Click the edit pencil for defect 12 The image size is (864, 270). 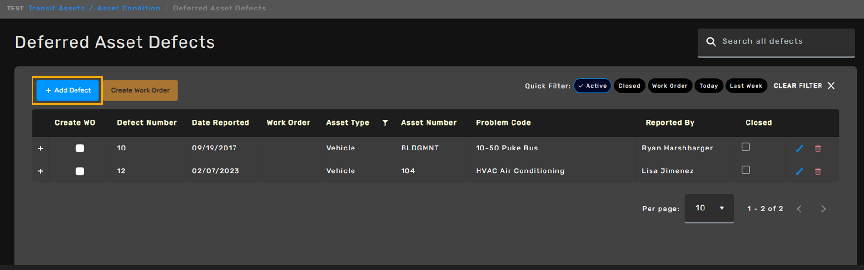tap(800, 171)
